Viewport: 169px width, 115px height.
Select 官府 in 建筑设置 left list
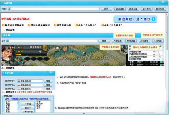click(x=8, y=102)
